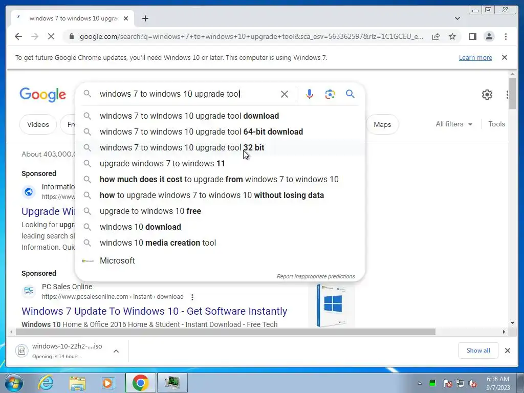524x393 pixels.
Task: Clear the search box text
Action: click(284, 94)
